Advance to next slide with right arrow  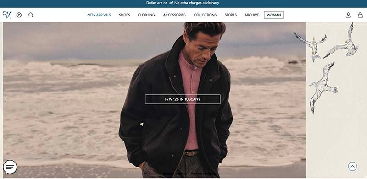(359, 99)
